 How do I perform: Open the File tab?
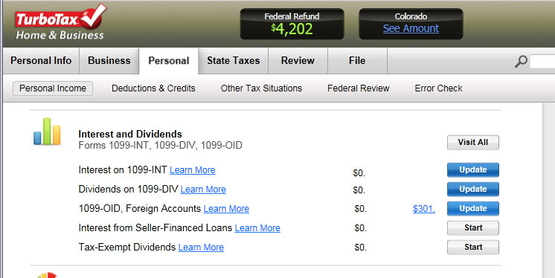click(357, 61)
